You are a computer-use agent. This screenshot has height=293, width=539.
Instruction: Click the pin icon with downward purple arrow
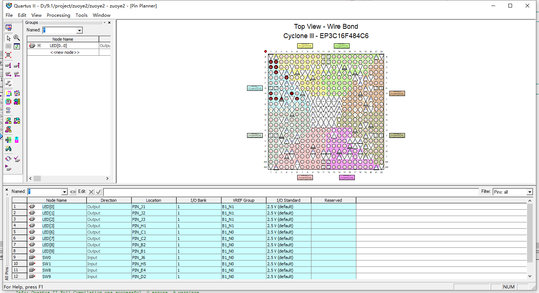8,65
